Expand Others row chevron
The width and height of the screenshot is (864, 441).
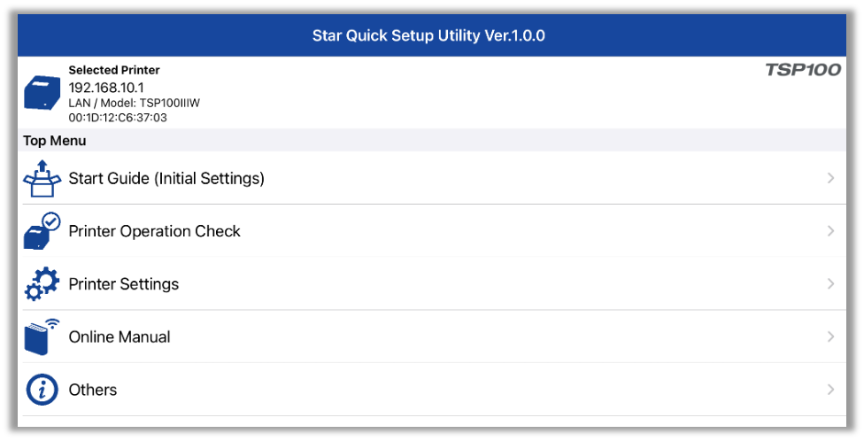830,390
